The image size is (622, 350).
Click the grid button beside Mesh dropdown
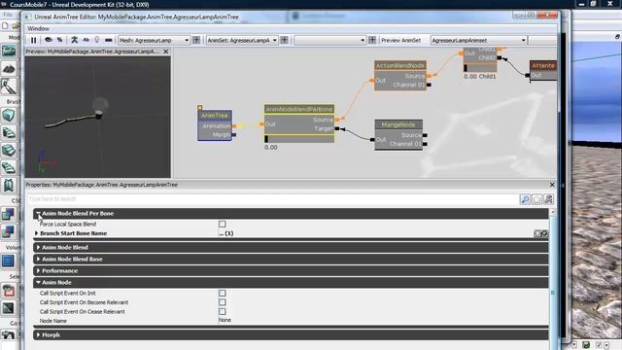196,40
